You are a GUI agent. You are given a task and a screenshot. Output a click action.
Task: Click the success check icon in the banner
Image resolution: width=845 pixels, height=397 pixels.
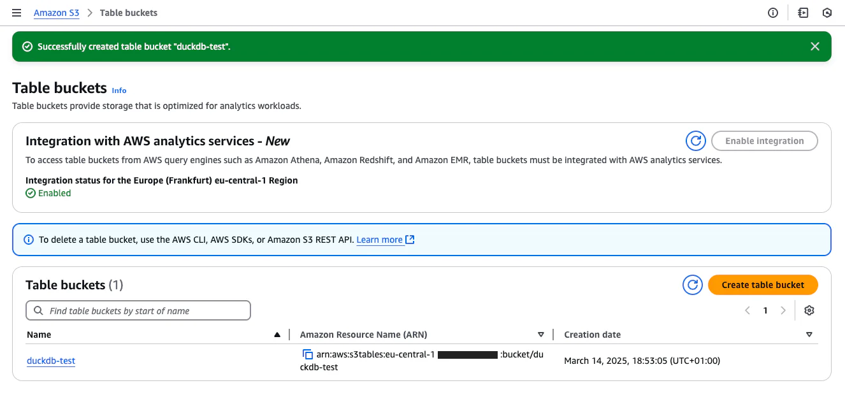pos(27,47)
